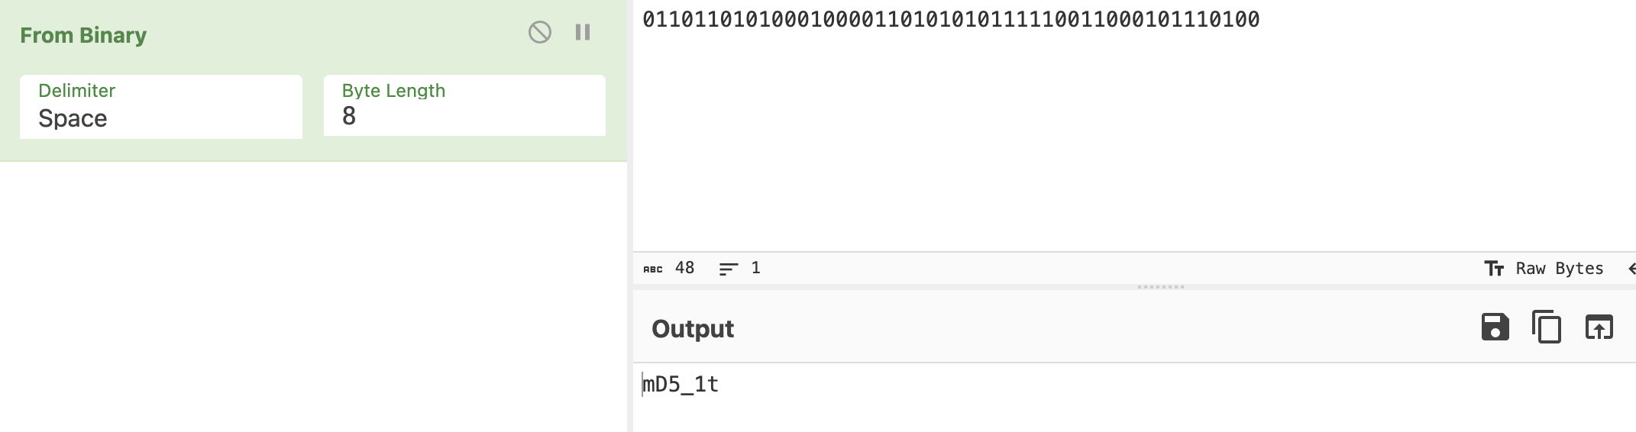
Task: Select the From Binary operation title
Action: coord(83,35)
